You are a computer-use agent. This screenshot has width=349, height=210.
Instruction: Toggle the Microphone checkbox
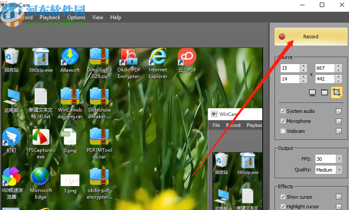[x=283, y=121]
